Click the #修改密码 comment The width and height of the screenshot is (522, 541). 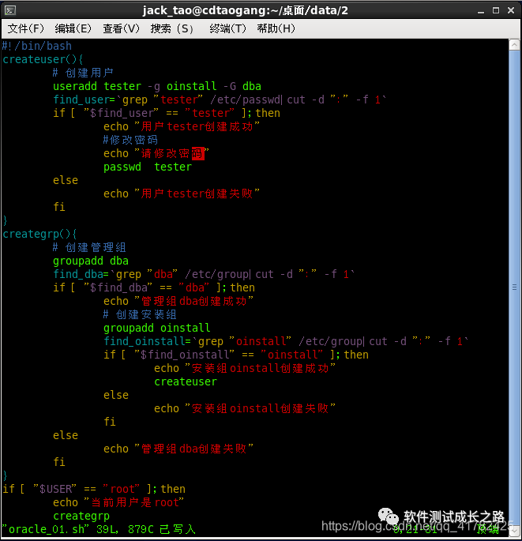tap(130, 140)
